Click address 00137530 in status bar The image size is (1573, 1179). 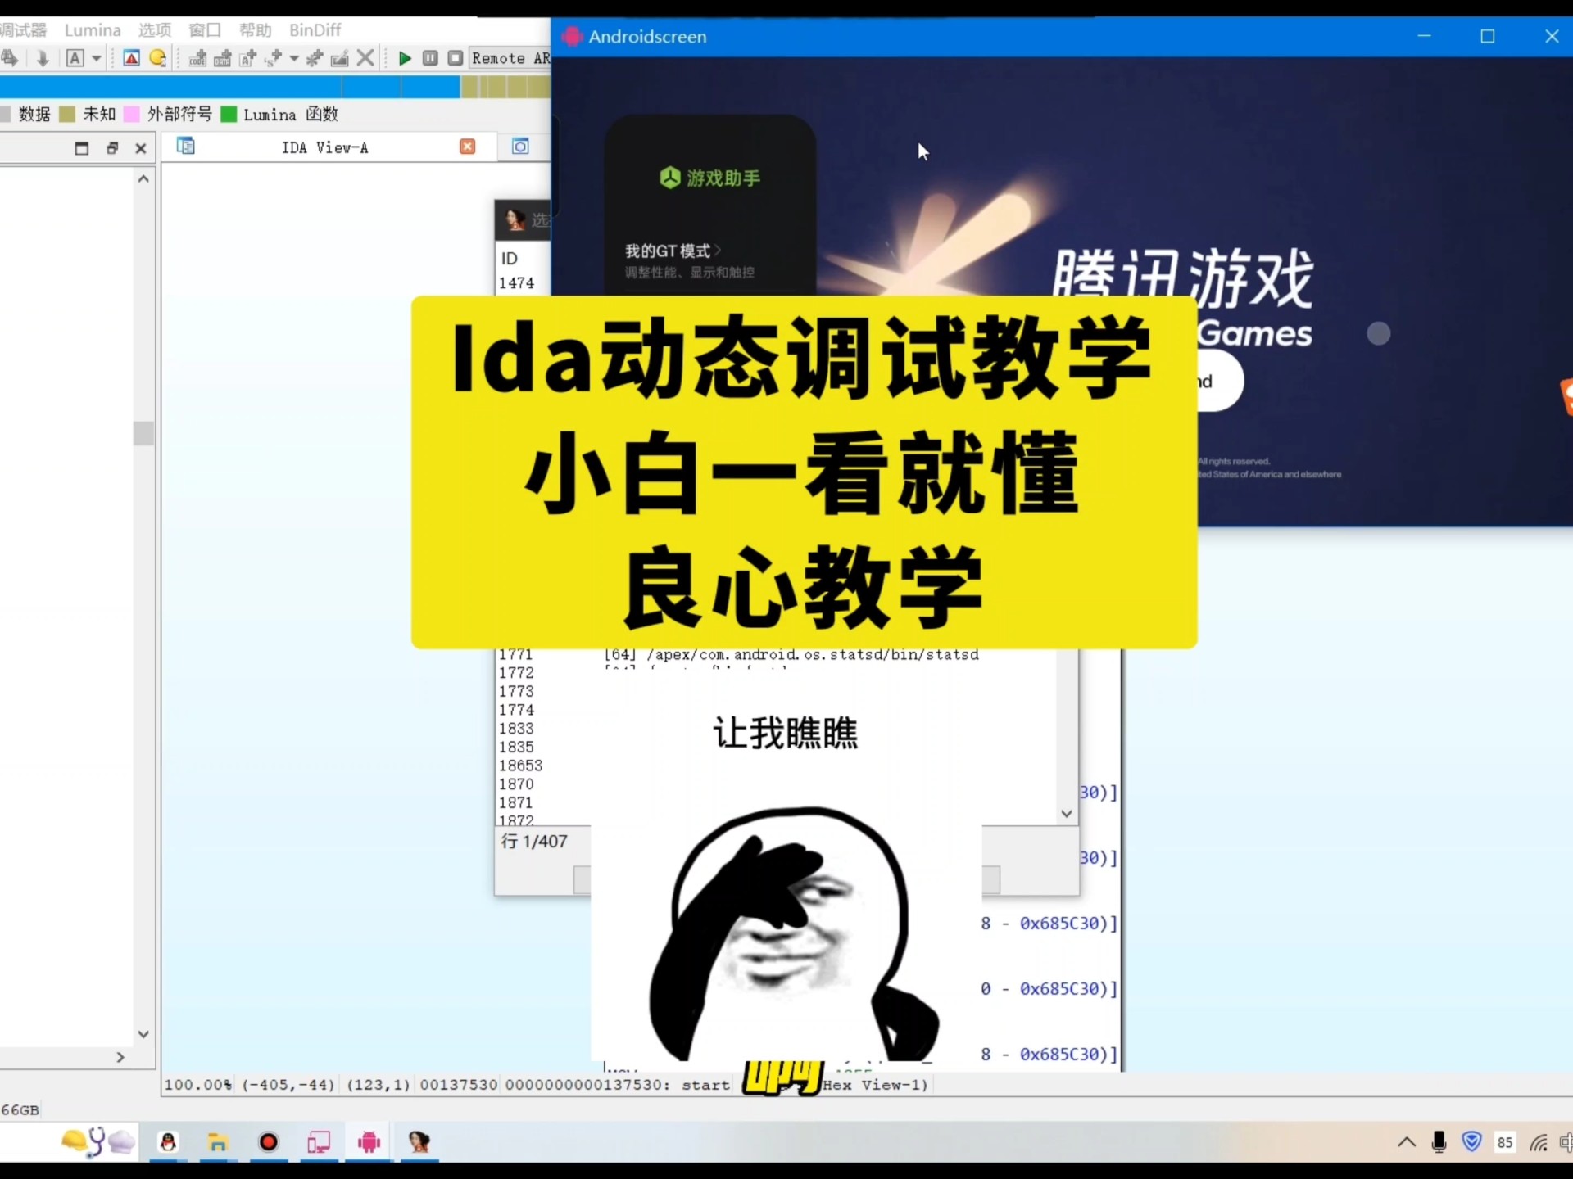coord(458,1085)
